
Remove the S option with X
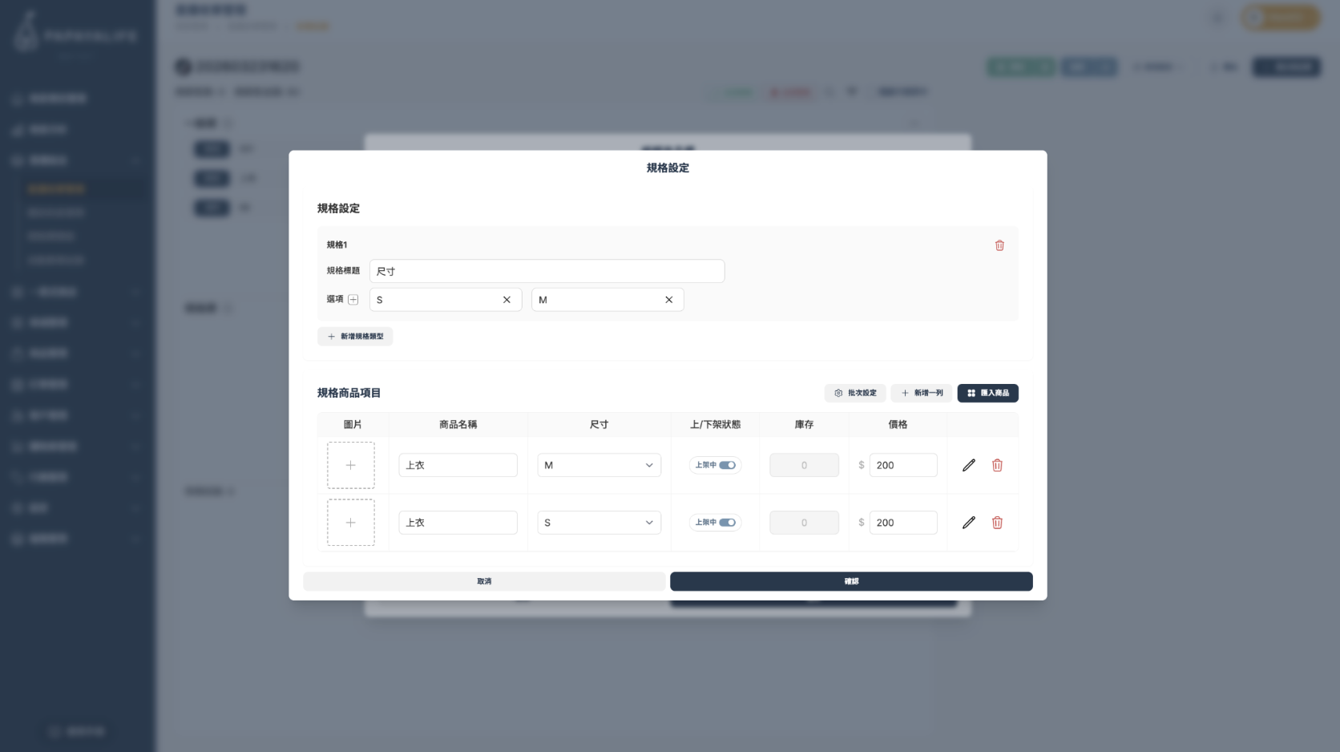pyautogui.click(x=507, y=300)
